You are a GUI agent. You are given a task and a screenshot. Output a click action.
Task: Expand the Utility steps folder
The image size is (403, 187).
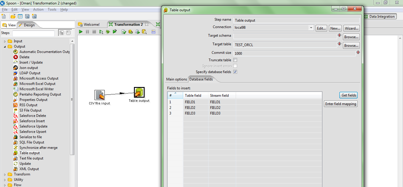tap(5, 180)
